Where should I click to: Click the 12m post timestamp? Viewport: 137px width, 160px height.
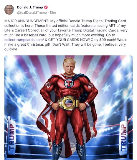click(x=53, y=13)
